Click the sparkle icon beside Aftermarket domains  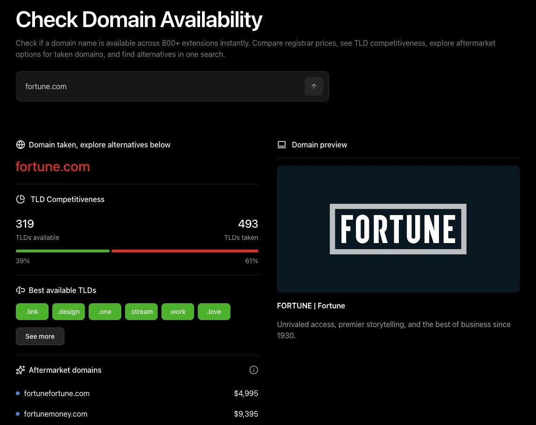click(x=21, y=370)
